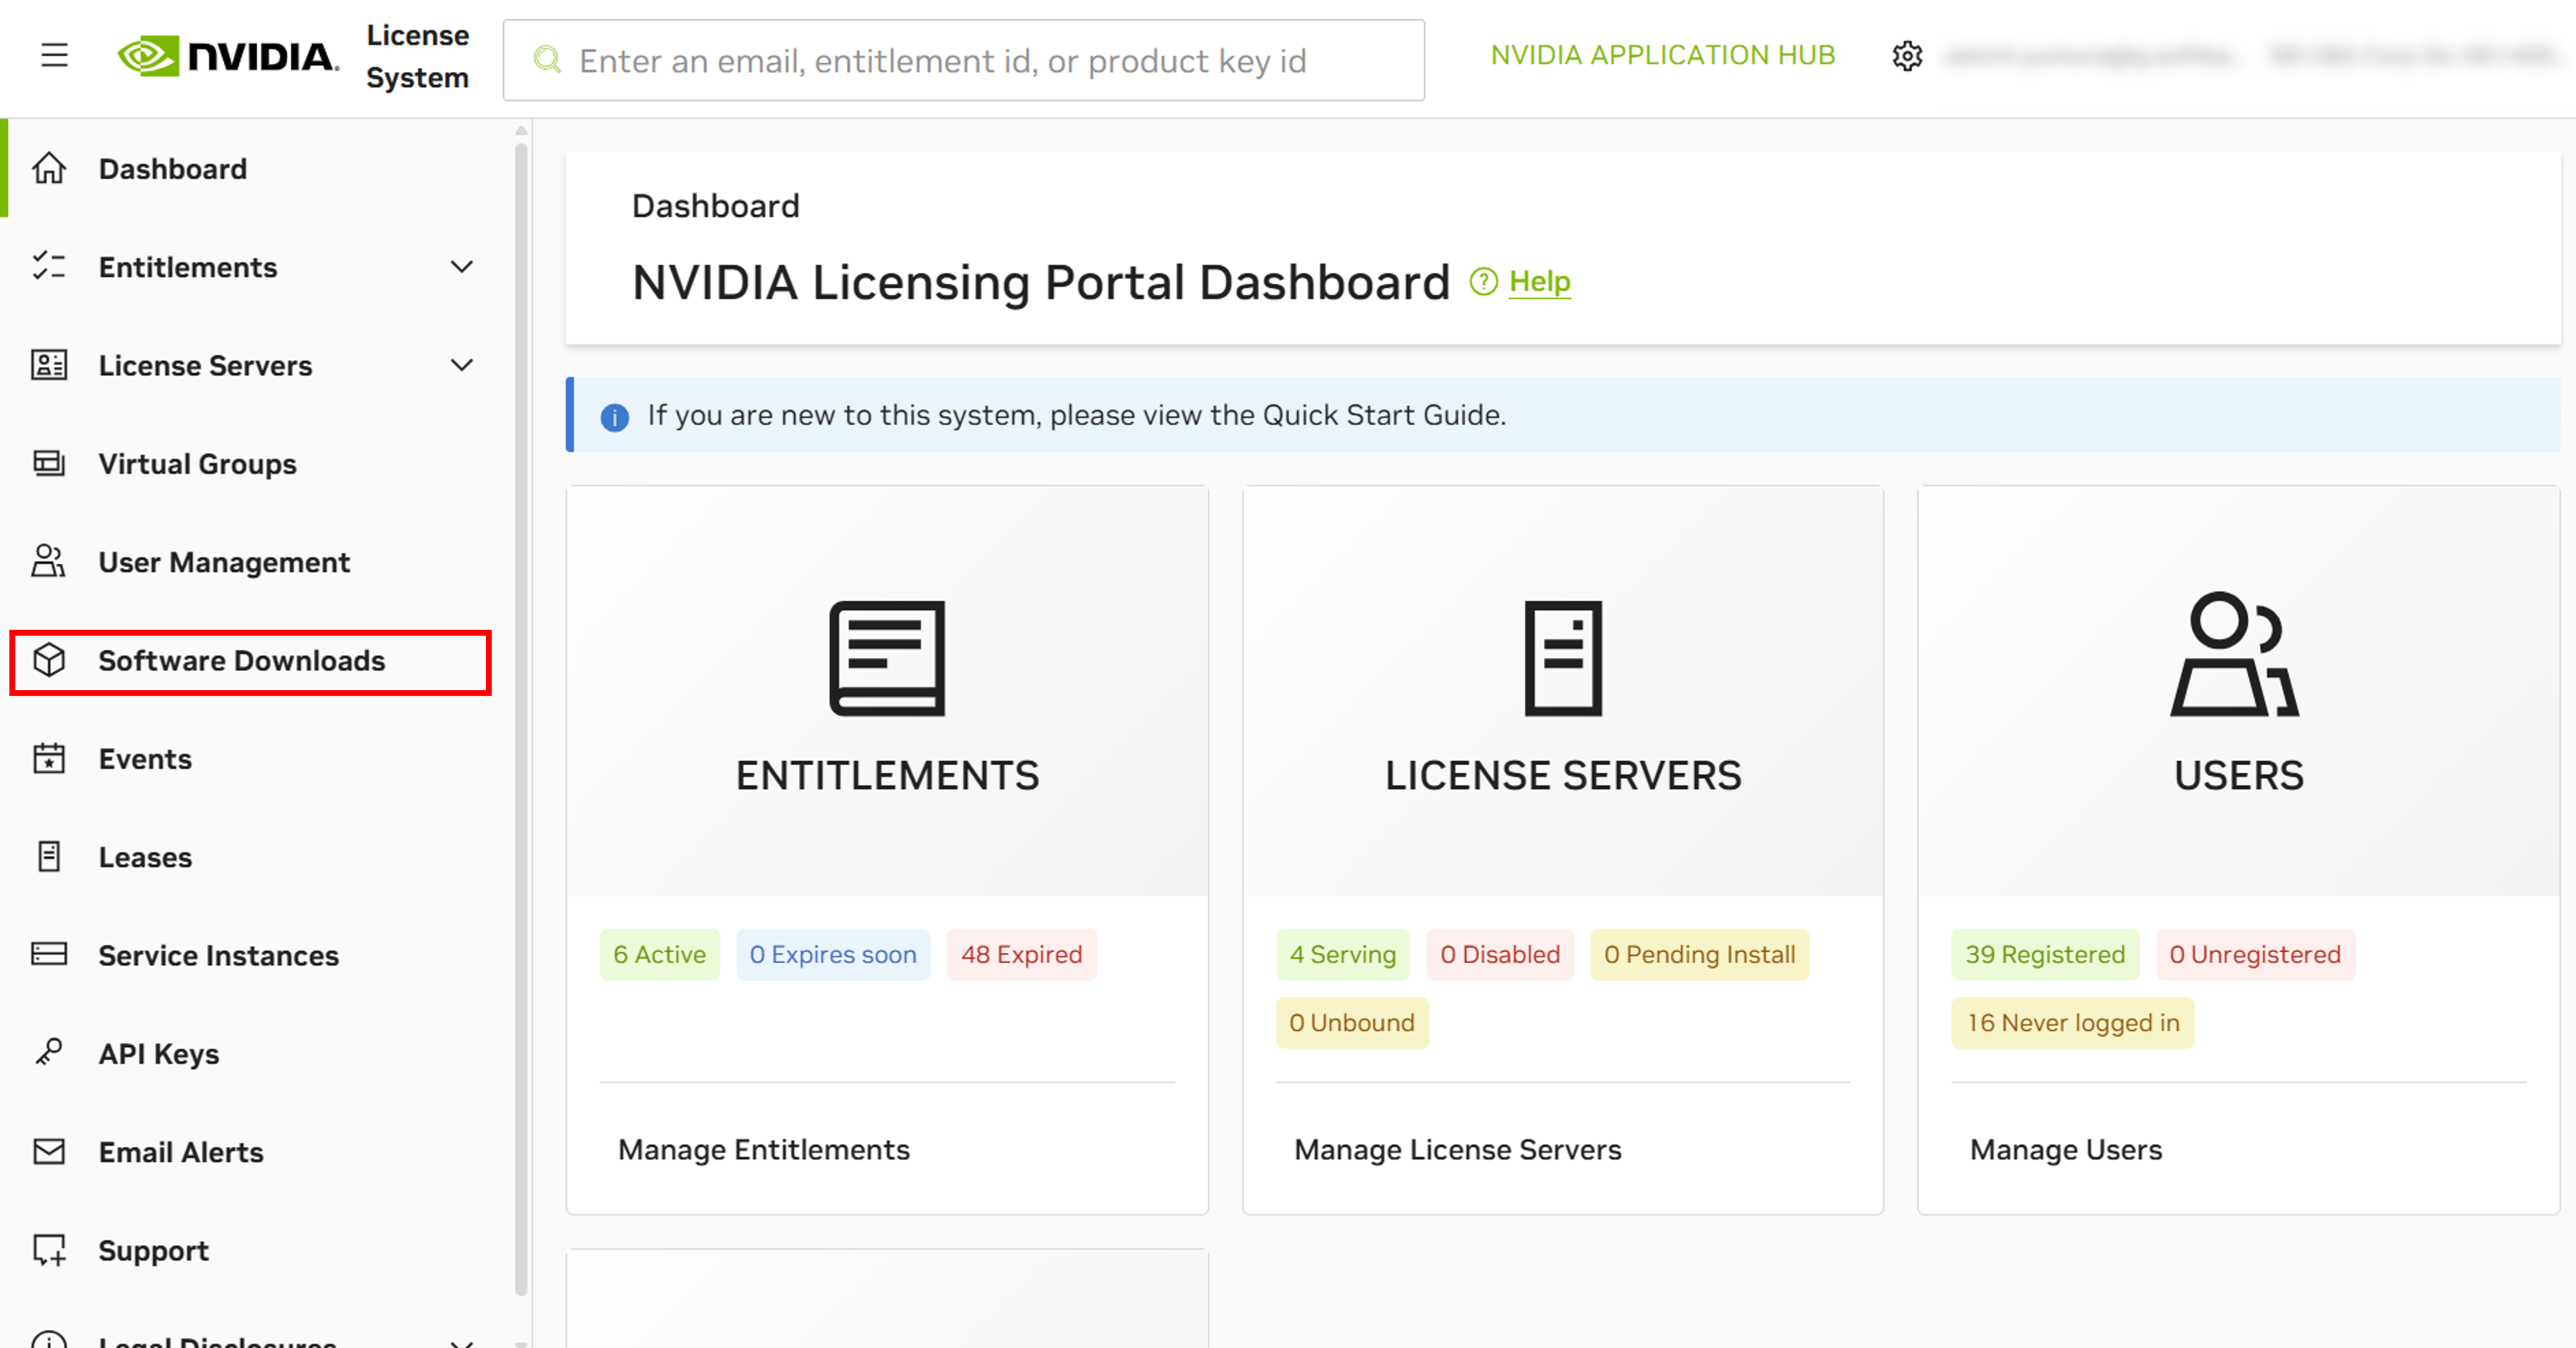Click the 0 Unbound badge
This screenshot has height=1348, width=2576.
(1352, 1022)
